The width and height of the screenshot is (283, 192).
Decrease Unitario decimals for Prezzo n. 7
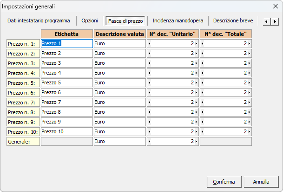(x=150, y=102)
